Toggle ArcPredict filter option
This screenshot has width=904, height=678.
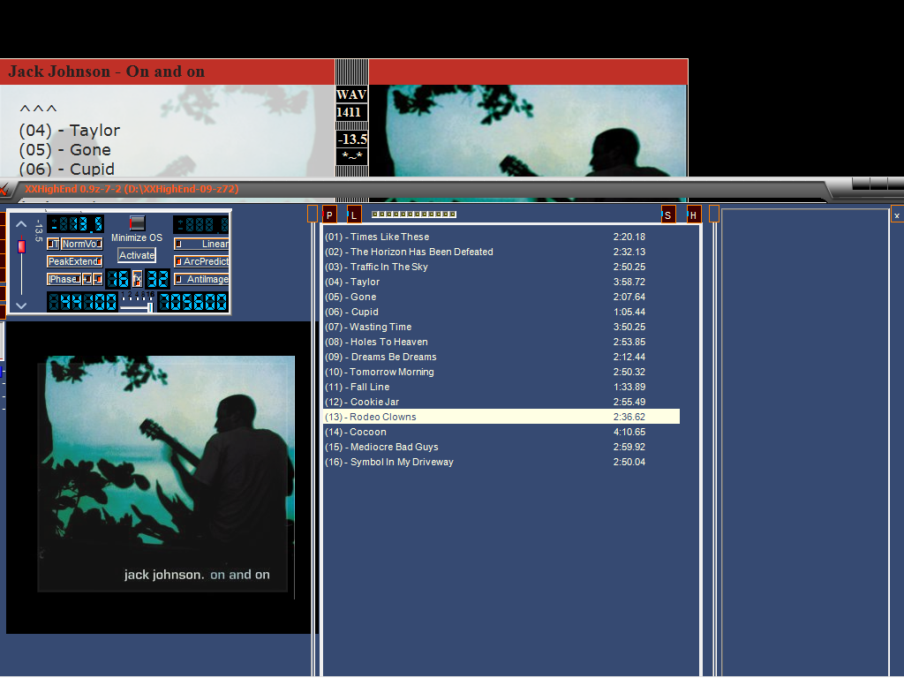pyautogui.click(x=201, y=261)
